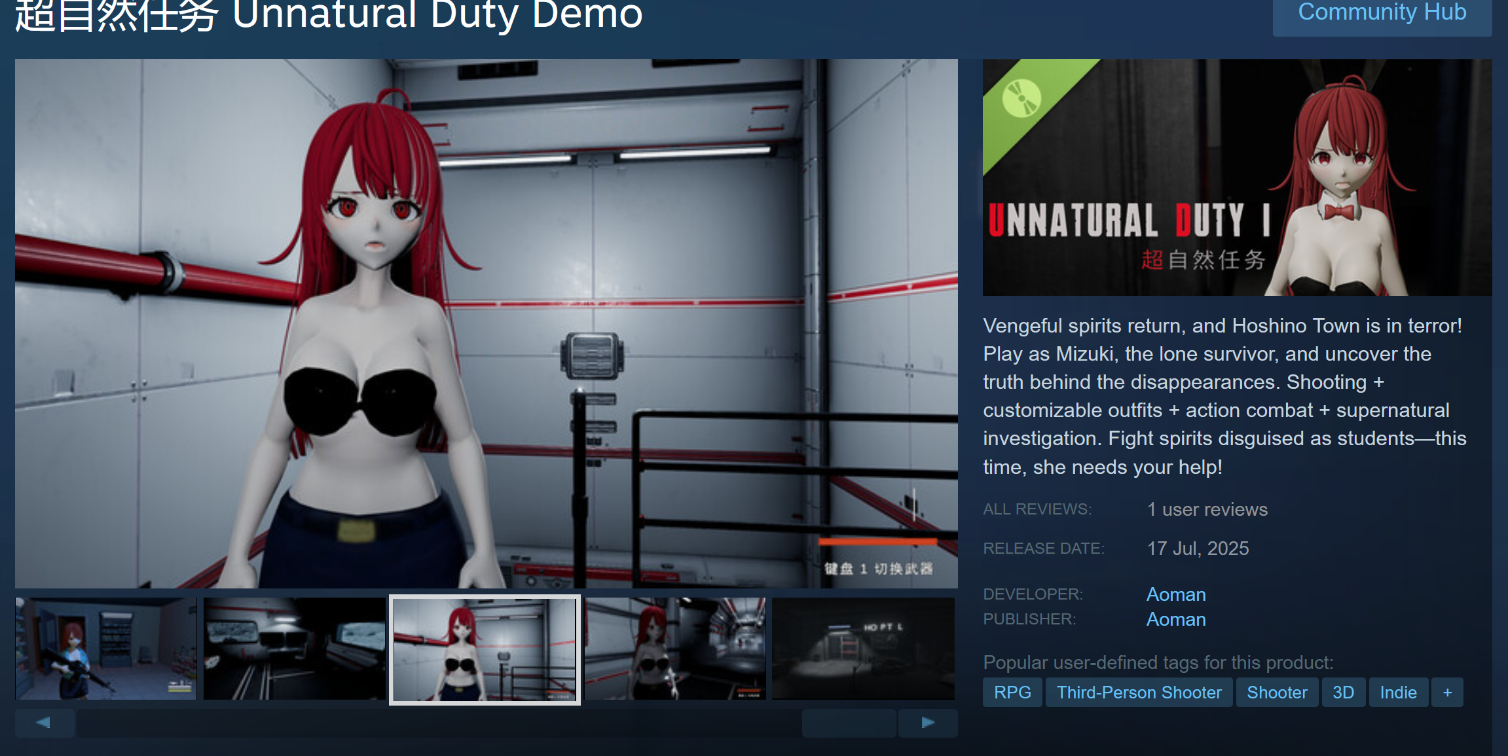Open the 3D tag
This screenshot has height=756, width=1508.
1344,693
